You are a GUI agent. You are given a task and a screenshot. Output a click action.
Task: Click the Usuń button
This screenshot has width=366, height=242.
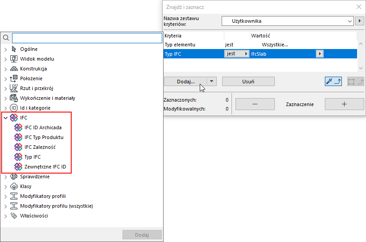pos(248,82)
